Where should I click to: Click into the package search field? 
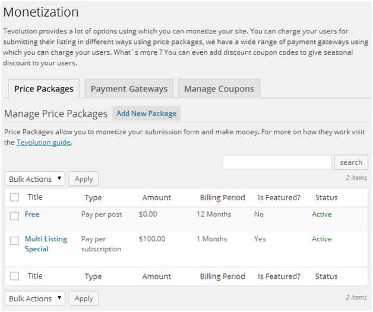click(x=277, y=162)
